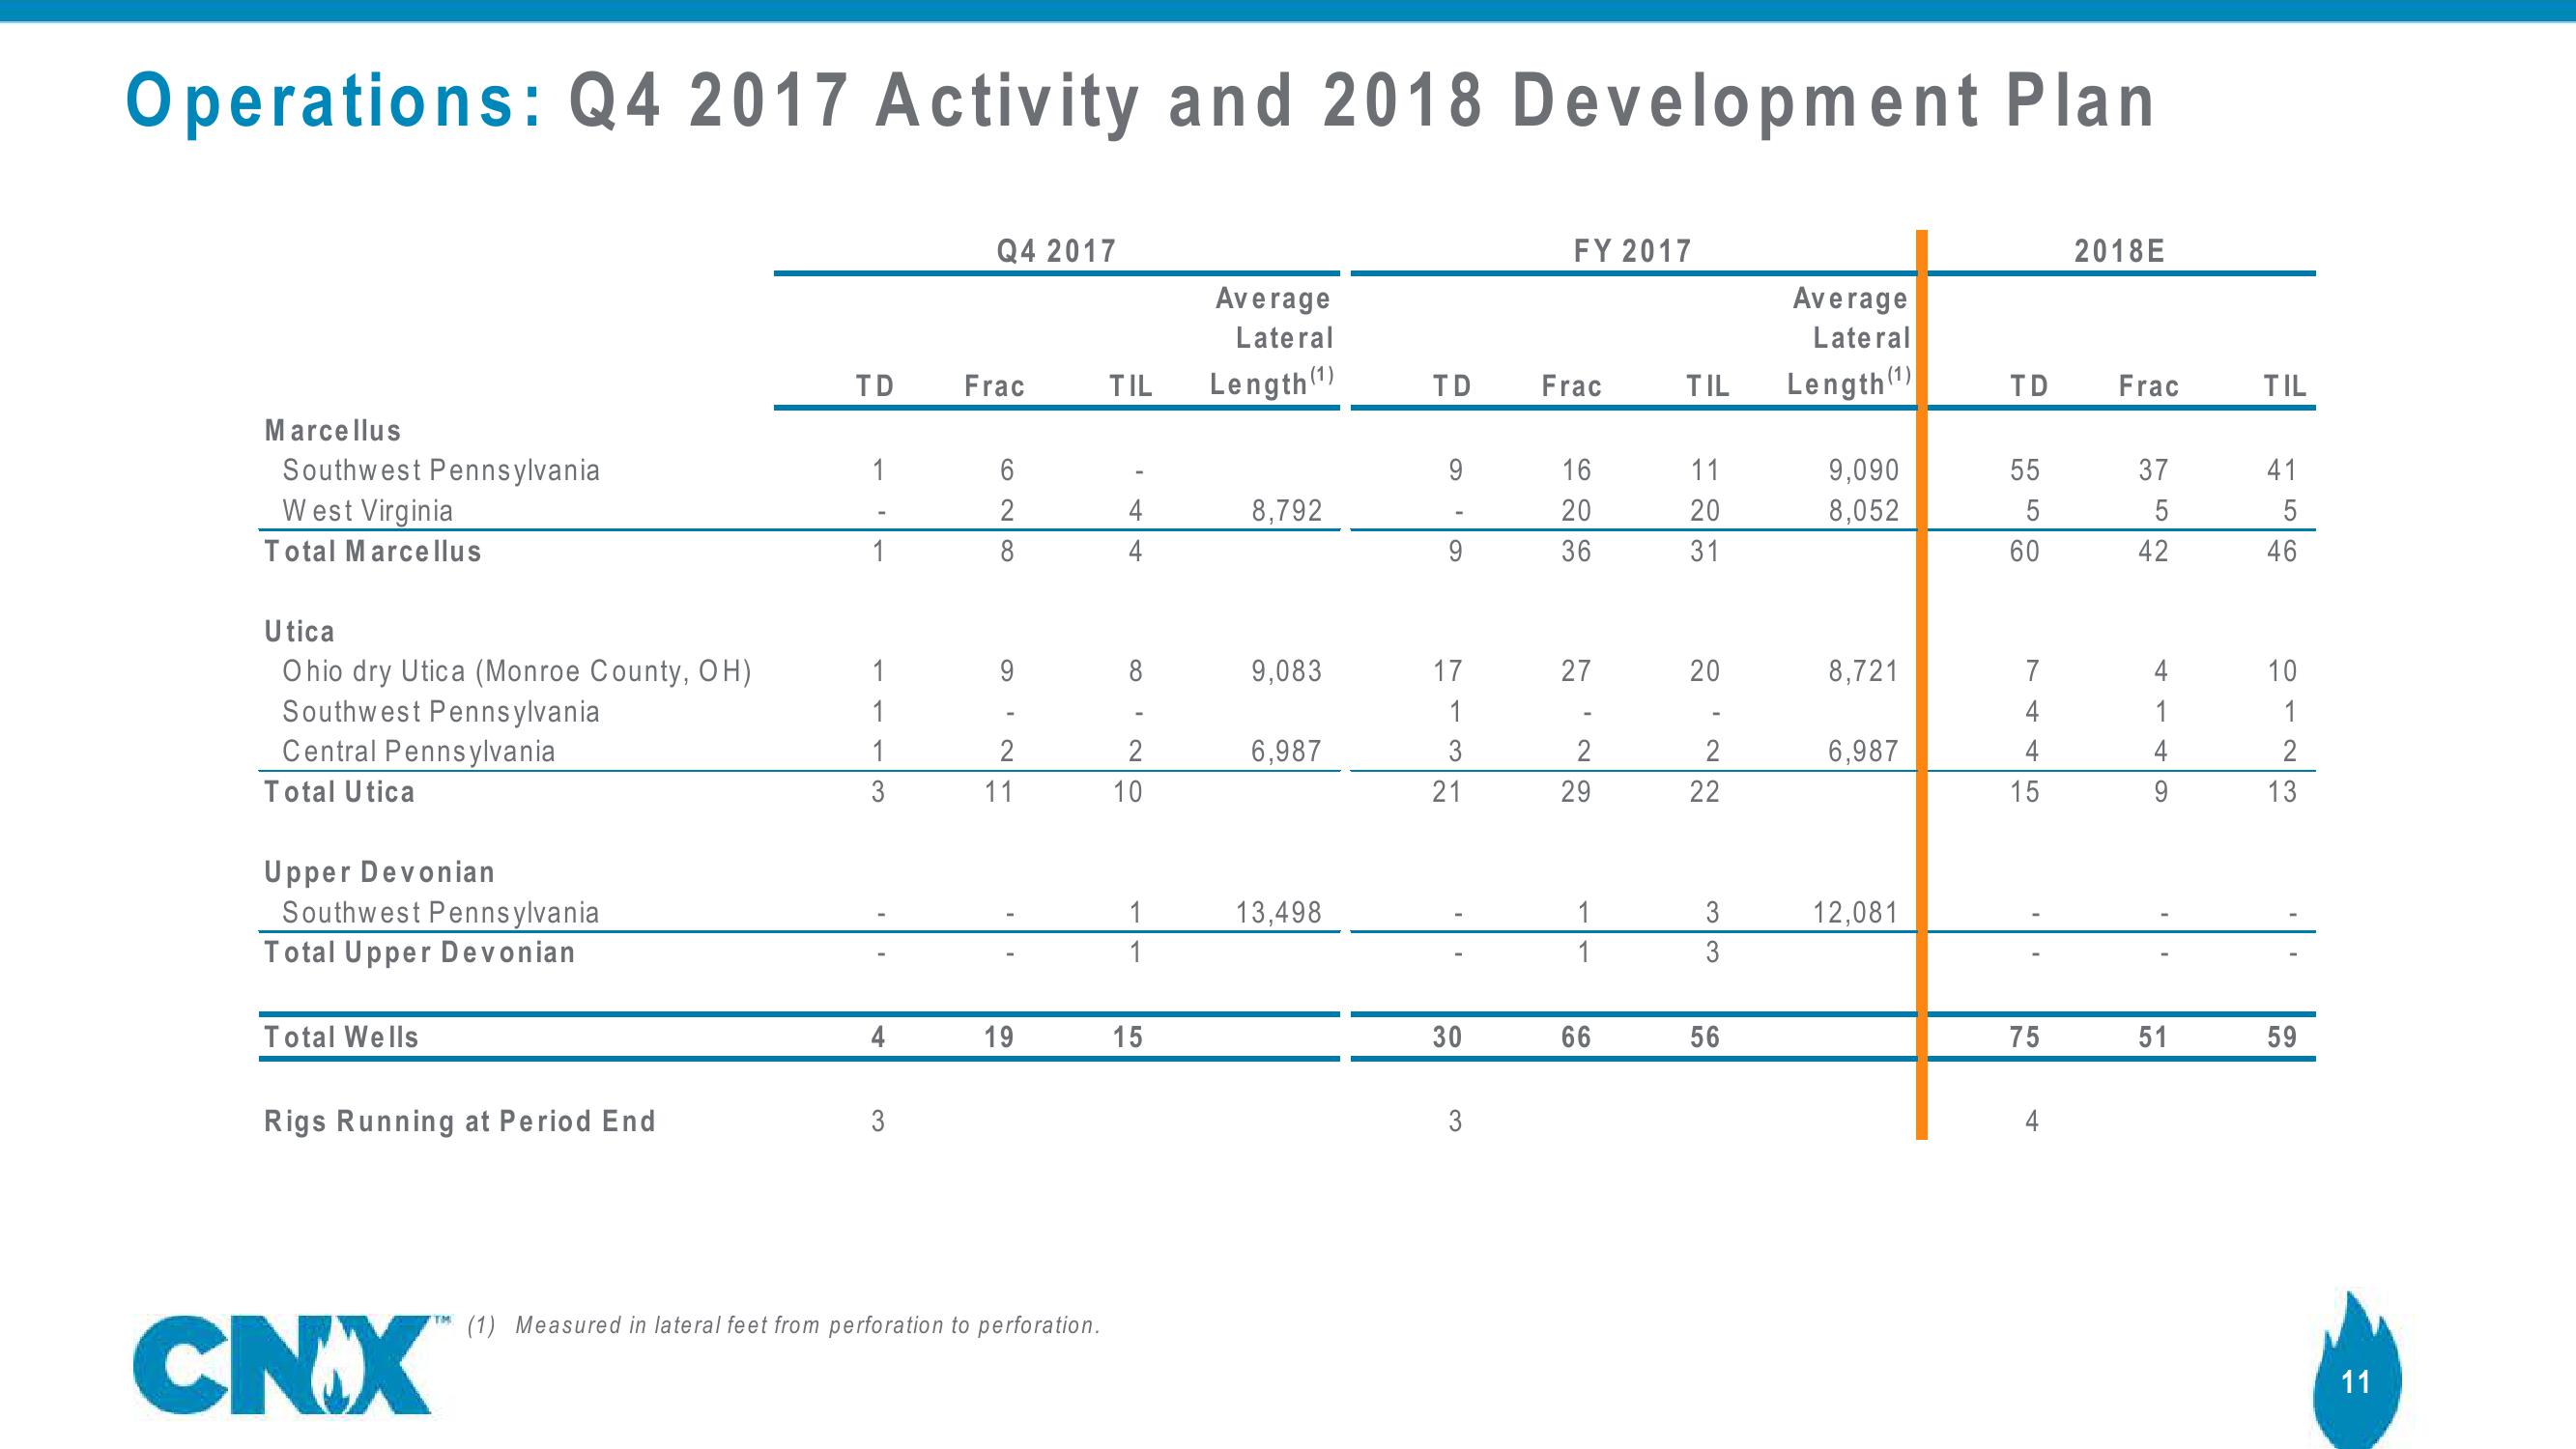Click the Total Utica FY 2017 TIL value '22'
This screenshot has width=2576, height=1449.
coord(1705,792)
